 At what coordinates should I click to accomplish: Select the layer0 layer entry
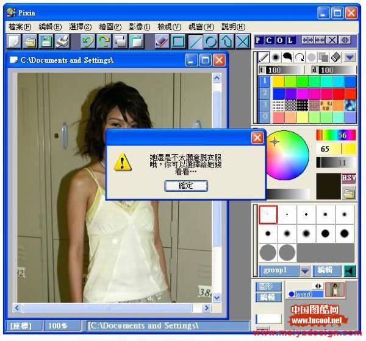(306, 294)
